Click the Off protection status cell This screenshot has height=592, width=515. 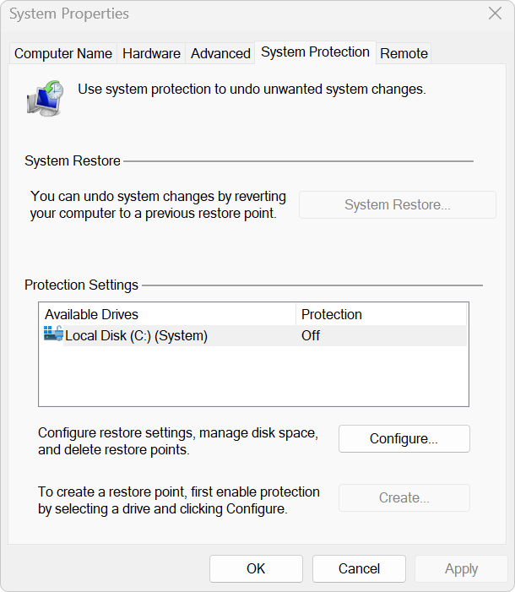point(311,335)
